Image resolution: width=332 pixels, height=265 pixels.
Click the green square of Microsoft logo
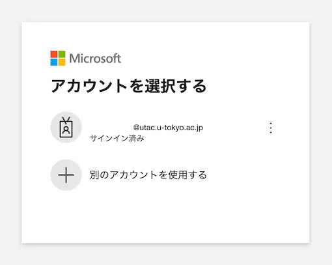pos(62,54)
